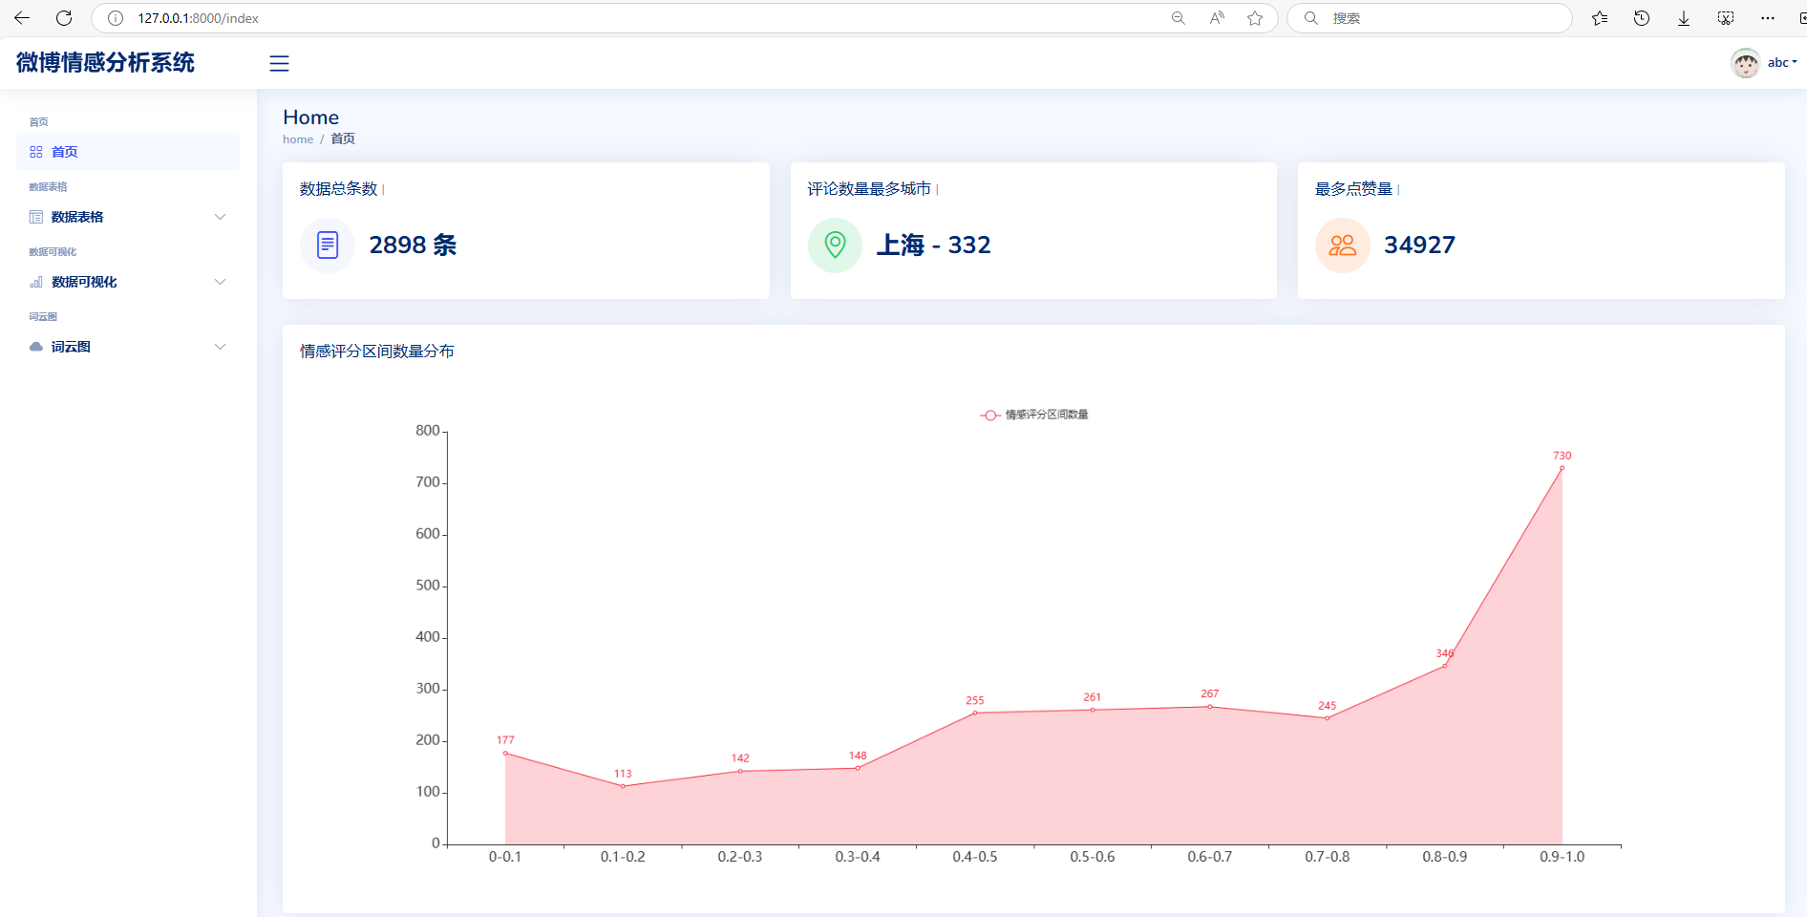Viewport: 1807px width, 917px height.
Task: Click the 微博情感分析系统 logo title
Action: [105, 63]
